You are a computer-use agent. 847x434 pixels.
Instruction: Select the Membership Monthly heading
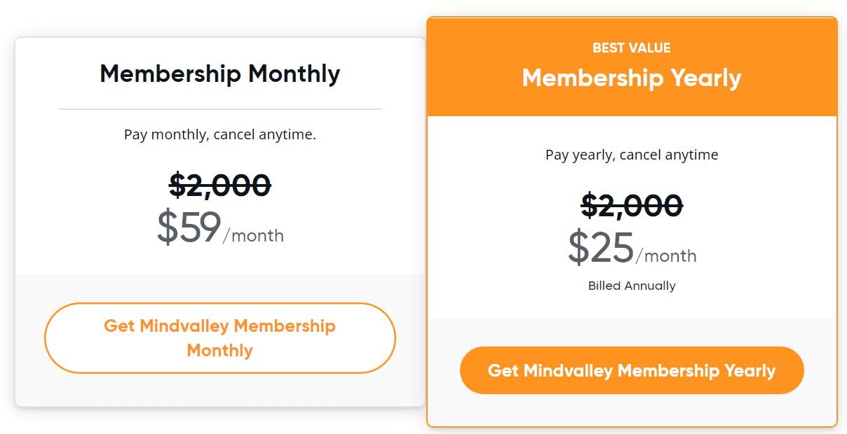point(220,73)
